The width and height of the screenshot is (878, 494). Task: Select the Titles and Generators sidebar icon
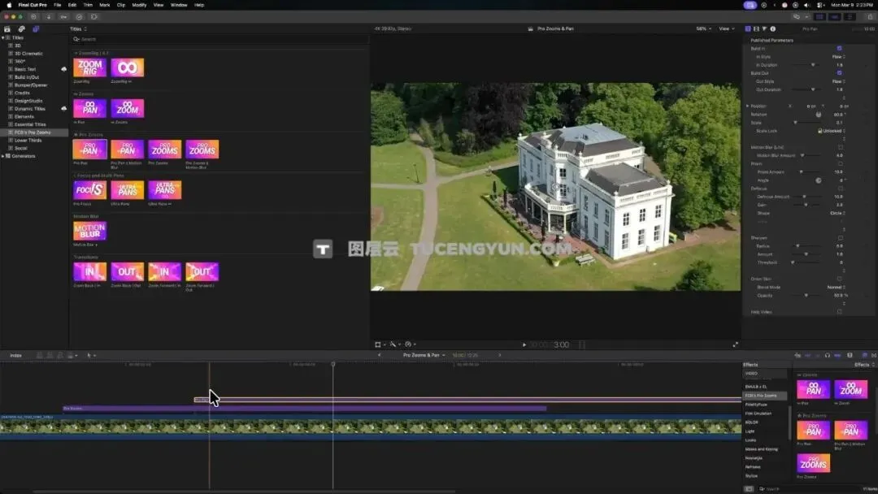[x=35, y=28]
